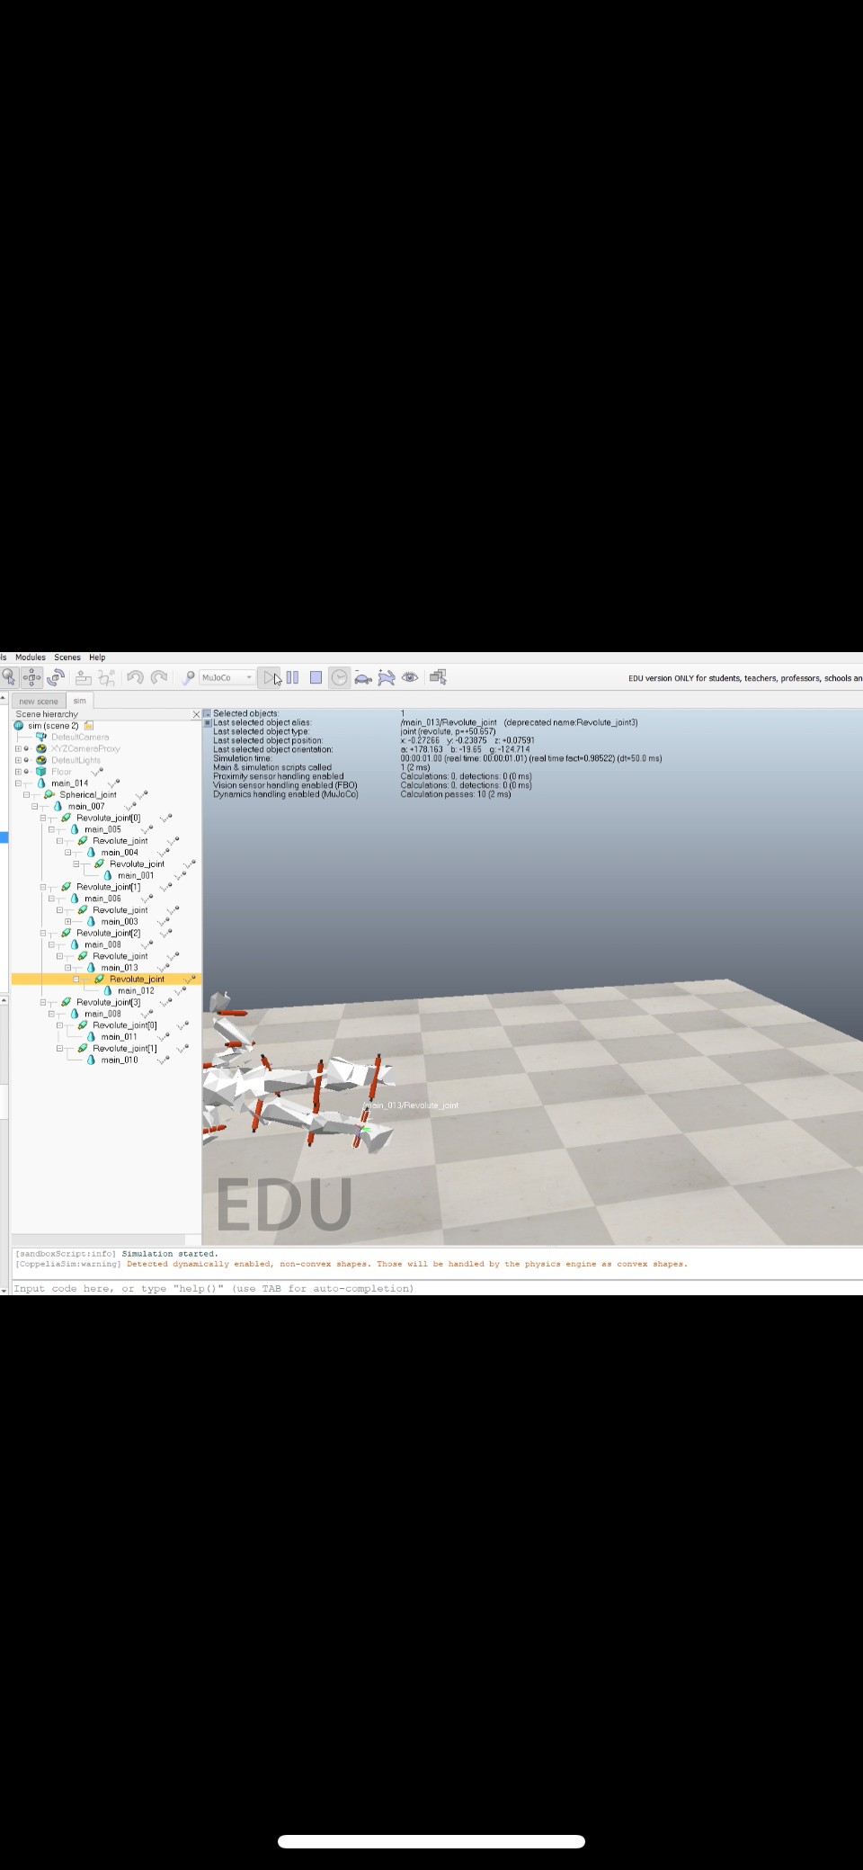The width and height of the screenshot is (863, 1870).
Task: Slow down simulation with the turtle icon
Action: (363, 677)
